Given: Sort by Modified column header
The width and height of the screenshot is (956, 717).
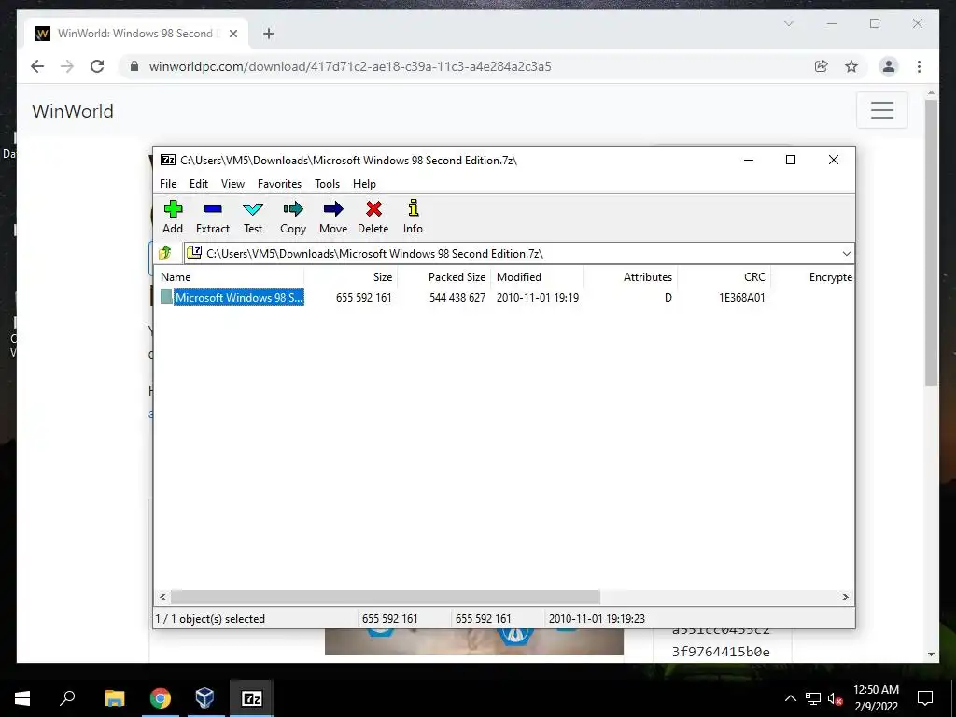Looking at the screenshot, I should [537, 276].
